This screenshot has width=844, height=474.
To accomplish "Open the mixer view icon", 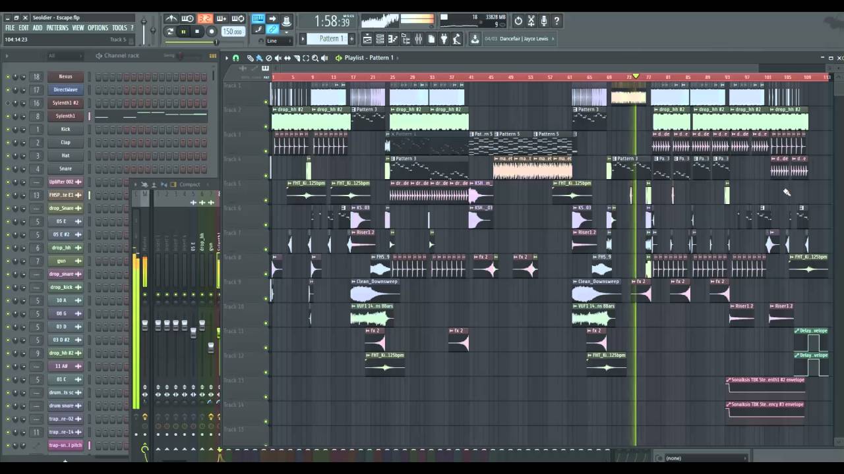I will pos(418,39).
